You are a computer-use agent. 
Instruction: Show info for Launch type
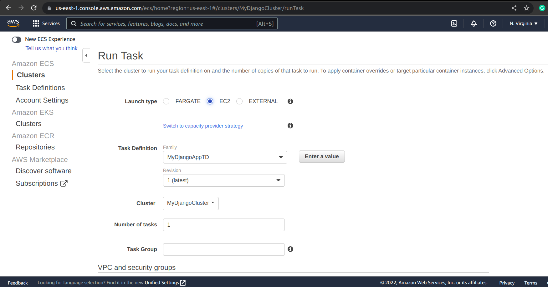[x=290, y=101]
